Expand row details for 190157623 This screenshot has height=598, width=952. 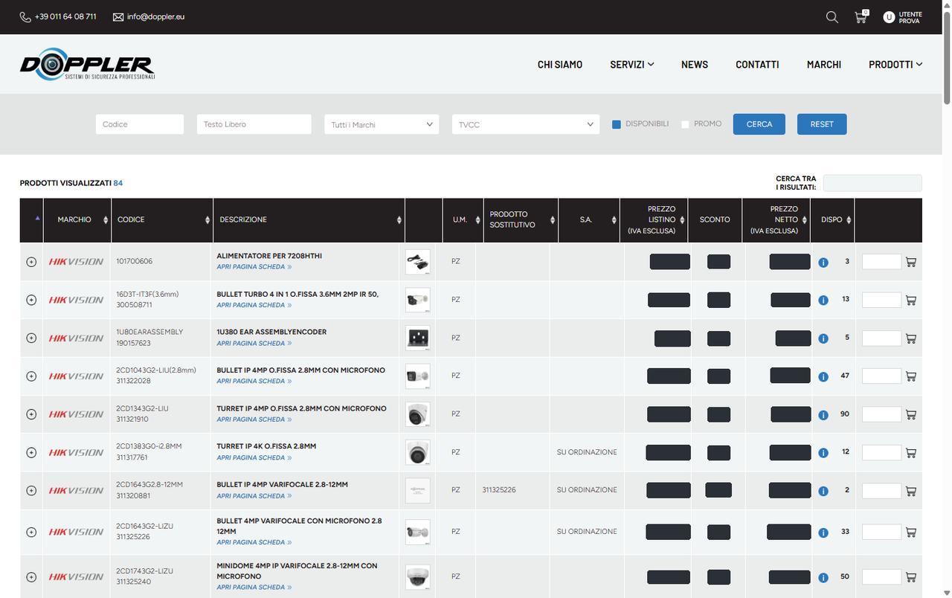(x=31, y=338)
